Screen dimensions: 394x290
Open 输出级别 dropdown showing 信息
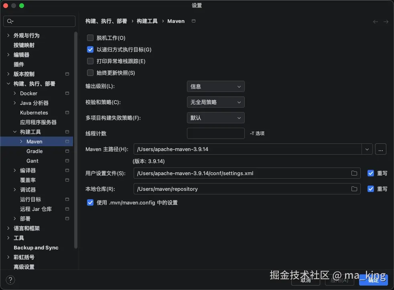(215, 86)
